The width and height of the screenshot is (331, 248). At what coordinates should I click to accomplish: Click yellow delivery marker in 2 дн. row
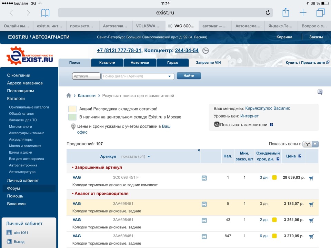[x=274, y=220]
